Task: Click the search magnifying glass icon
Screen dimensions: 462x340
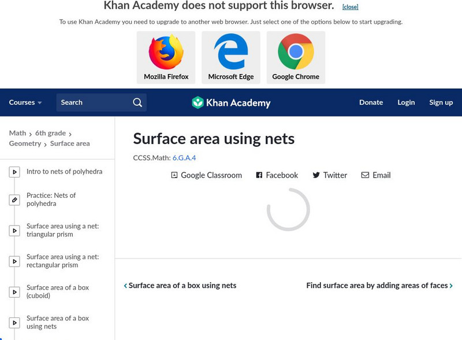Action: [x=137, y=102]
